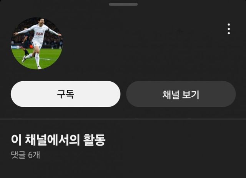This screenshot has width=246, height=178.
Task: Open the 댓글 6개 comment count
Action: click(x=25, y=155)
